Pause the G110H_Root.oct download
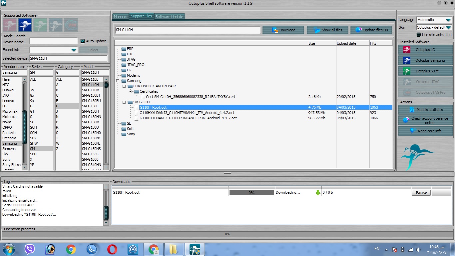The width and height of the screenshot is (455, 256). [x=421, y=193]
